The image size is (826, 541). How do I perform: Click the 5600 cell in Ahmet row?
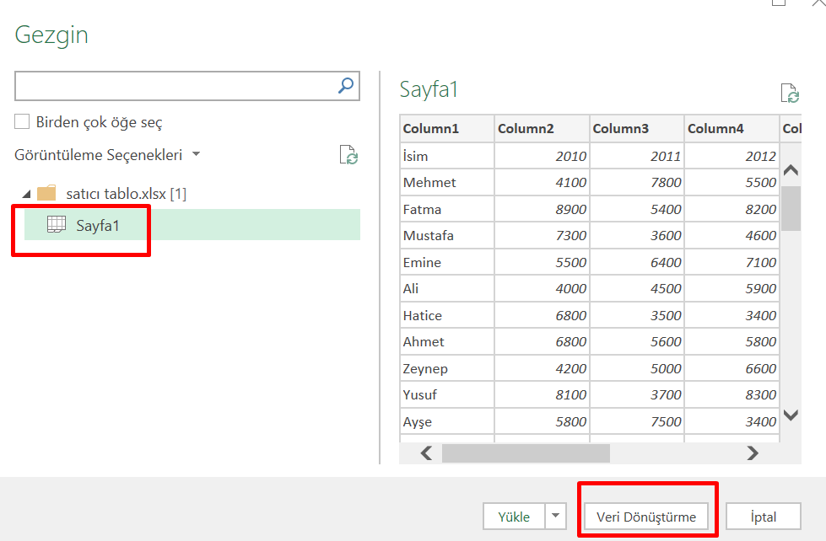[637, 341]
